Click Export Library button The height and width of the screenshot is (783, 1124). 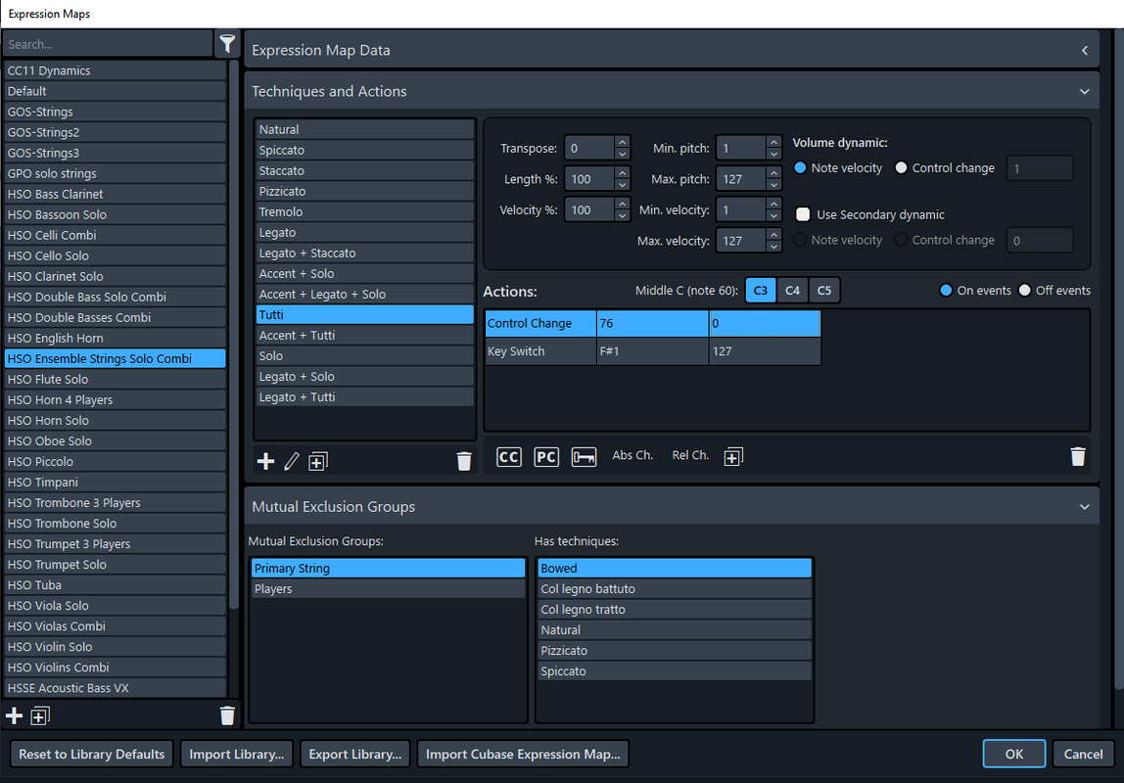[354, 754]
